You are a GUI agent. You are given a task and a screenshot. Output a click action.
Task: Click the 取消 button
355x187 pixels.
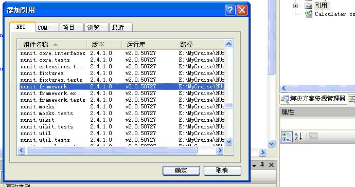point(222,171)
